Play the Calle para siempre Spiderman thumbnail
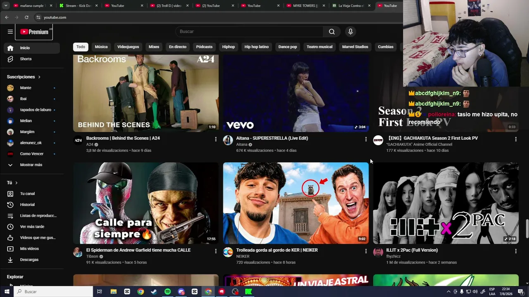The height and width of the screenshot is (297, 529). [146, 203]
